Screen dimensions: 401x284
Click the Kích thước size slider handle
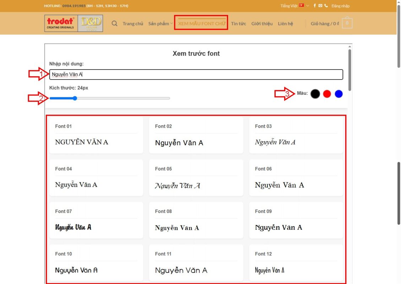(75, 98)
